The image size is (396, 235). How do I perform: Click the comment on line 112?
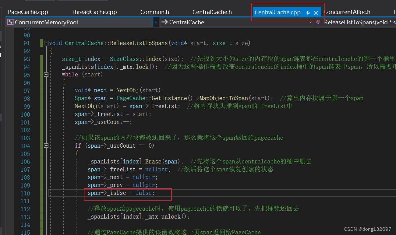(x=193, y=209)
